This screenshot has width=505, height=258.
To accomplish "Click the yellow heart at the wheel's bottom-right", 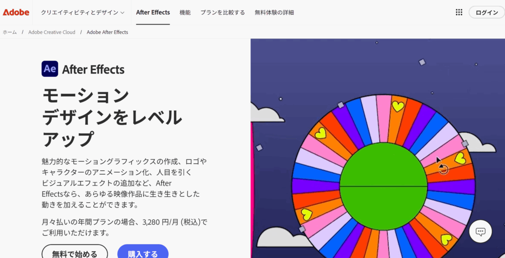I will coord(446,239).
